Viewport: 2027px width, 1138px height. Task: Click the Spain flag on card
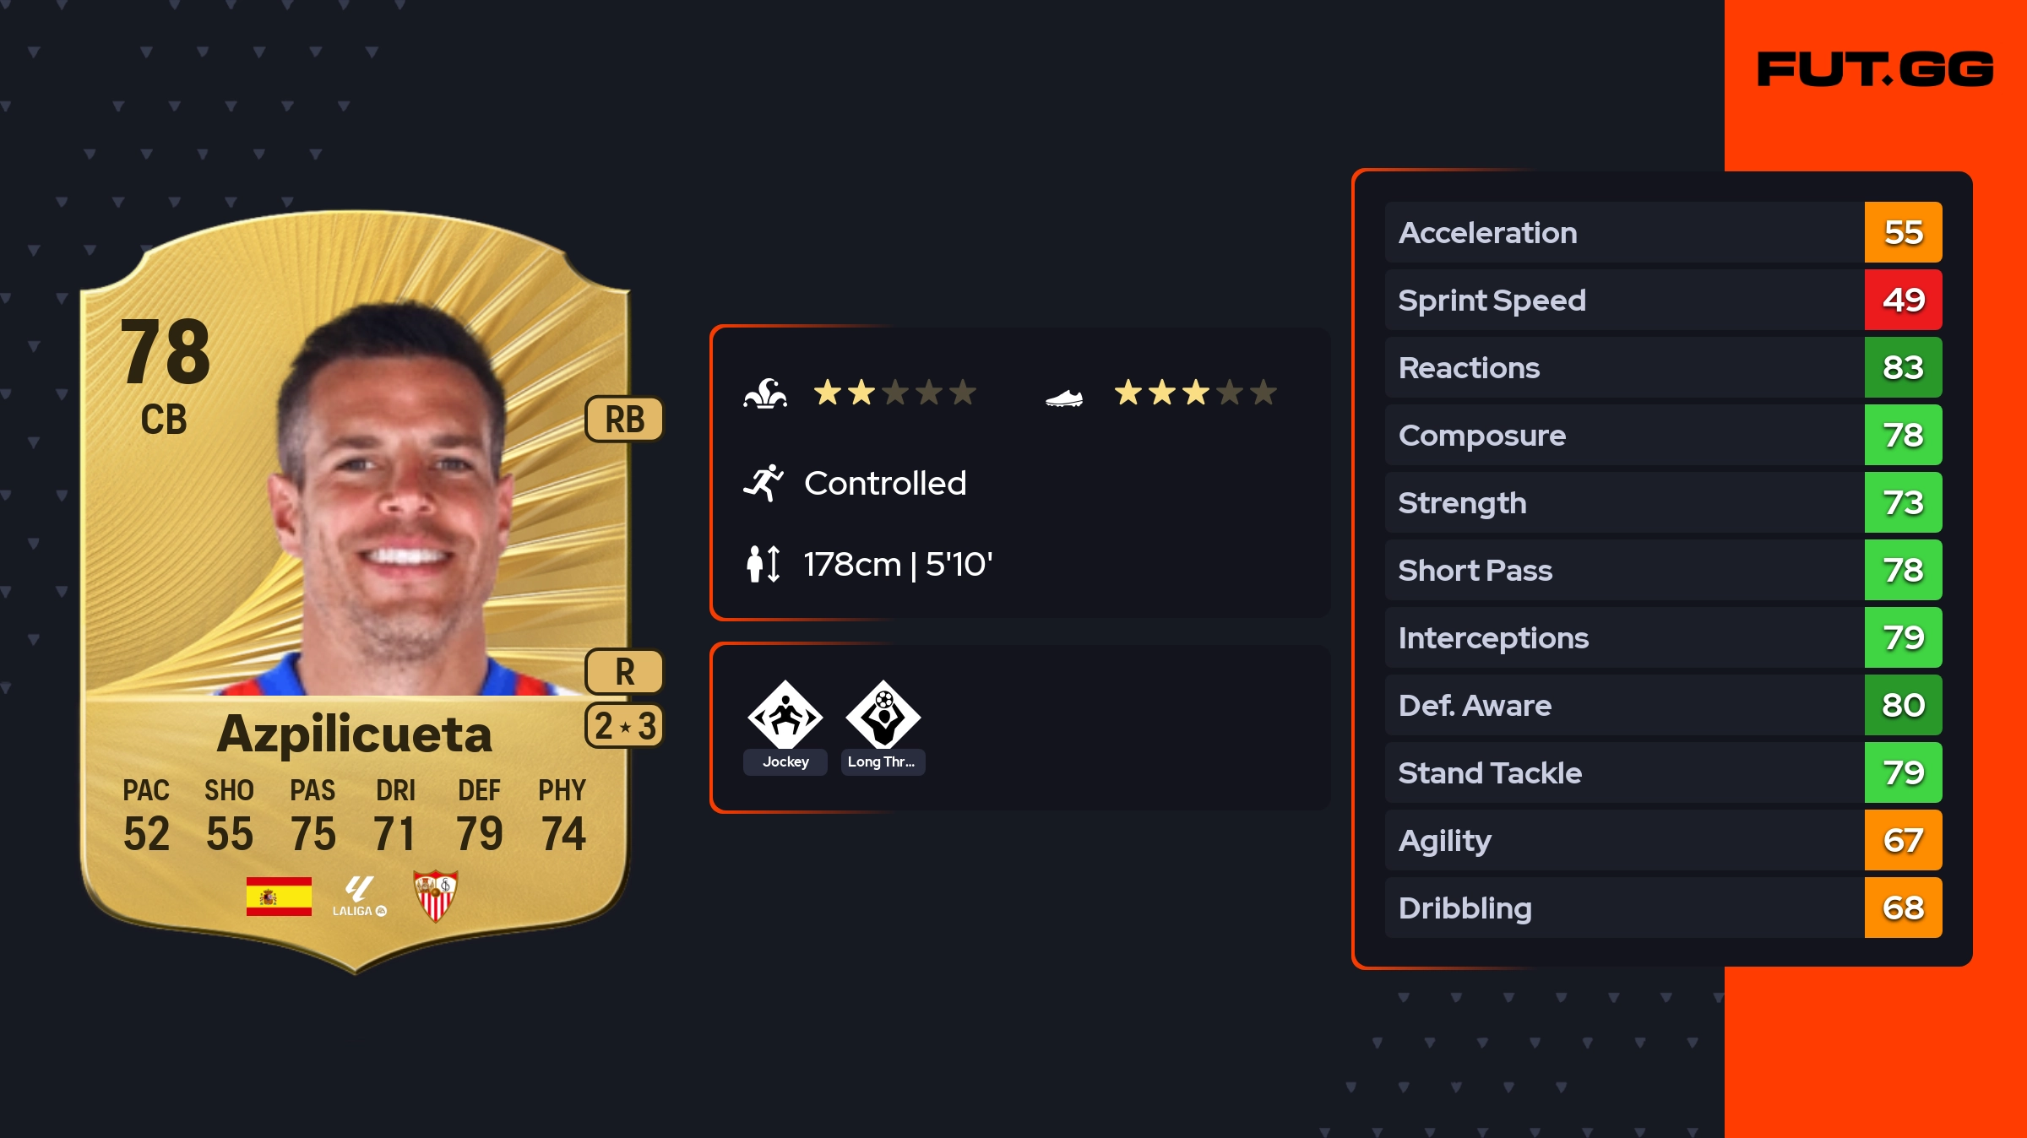click(279, 896)
